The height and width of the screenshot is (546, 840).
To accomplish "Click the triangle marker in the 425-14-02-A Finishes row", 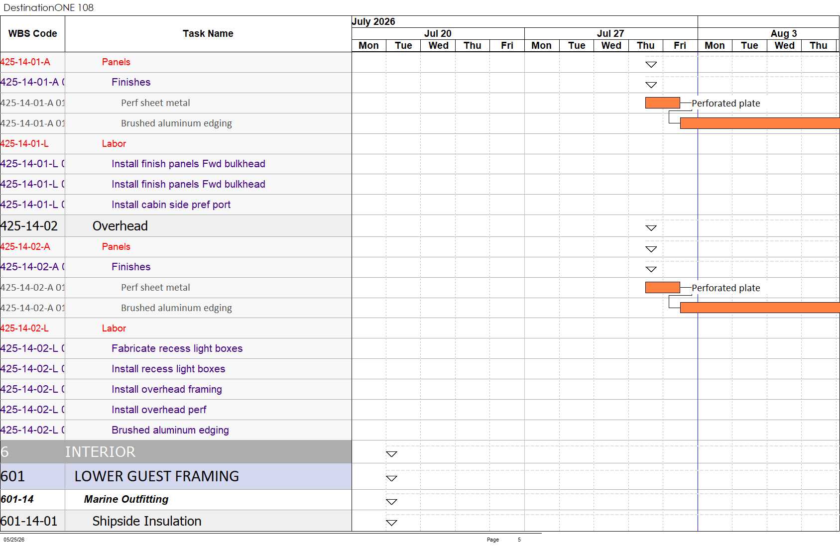I will coord(651,269).
